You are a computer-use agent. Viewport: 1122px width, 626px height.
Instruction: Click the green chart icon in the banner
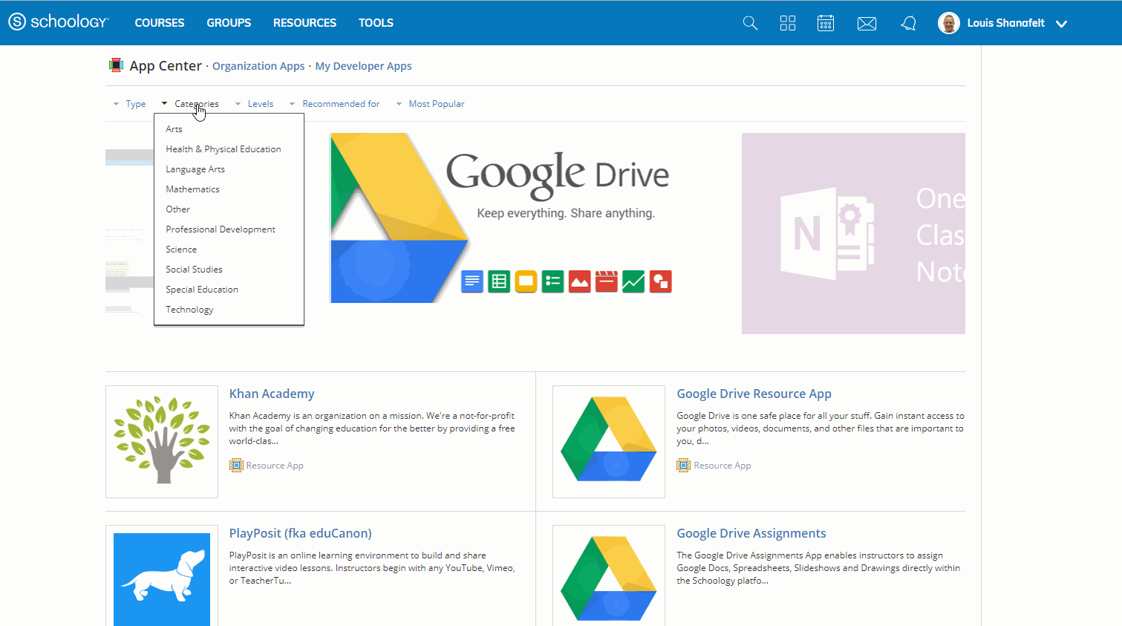click(x=633, y=281)
